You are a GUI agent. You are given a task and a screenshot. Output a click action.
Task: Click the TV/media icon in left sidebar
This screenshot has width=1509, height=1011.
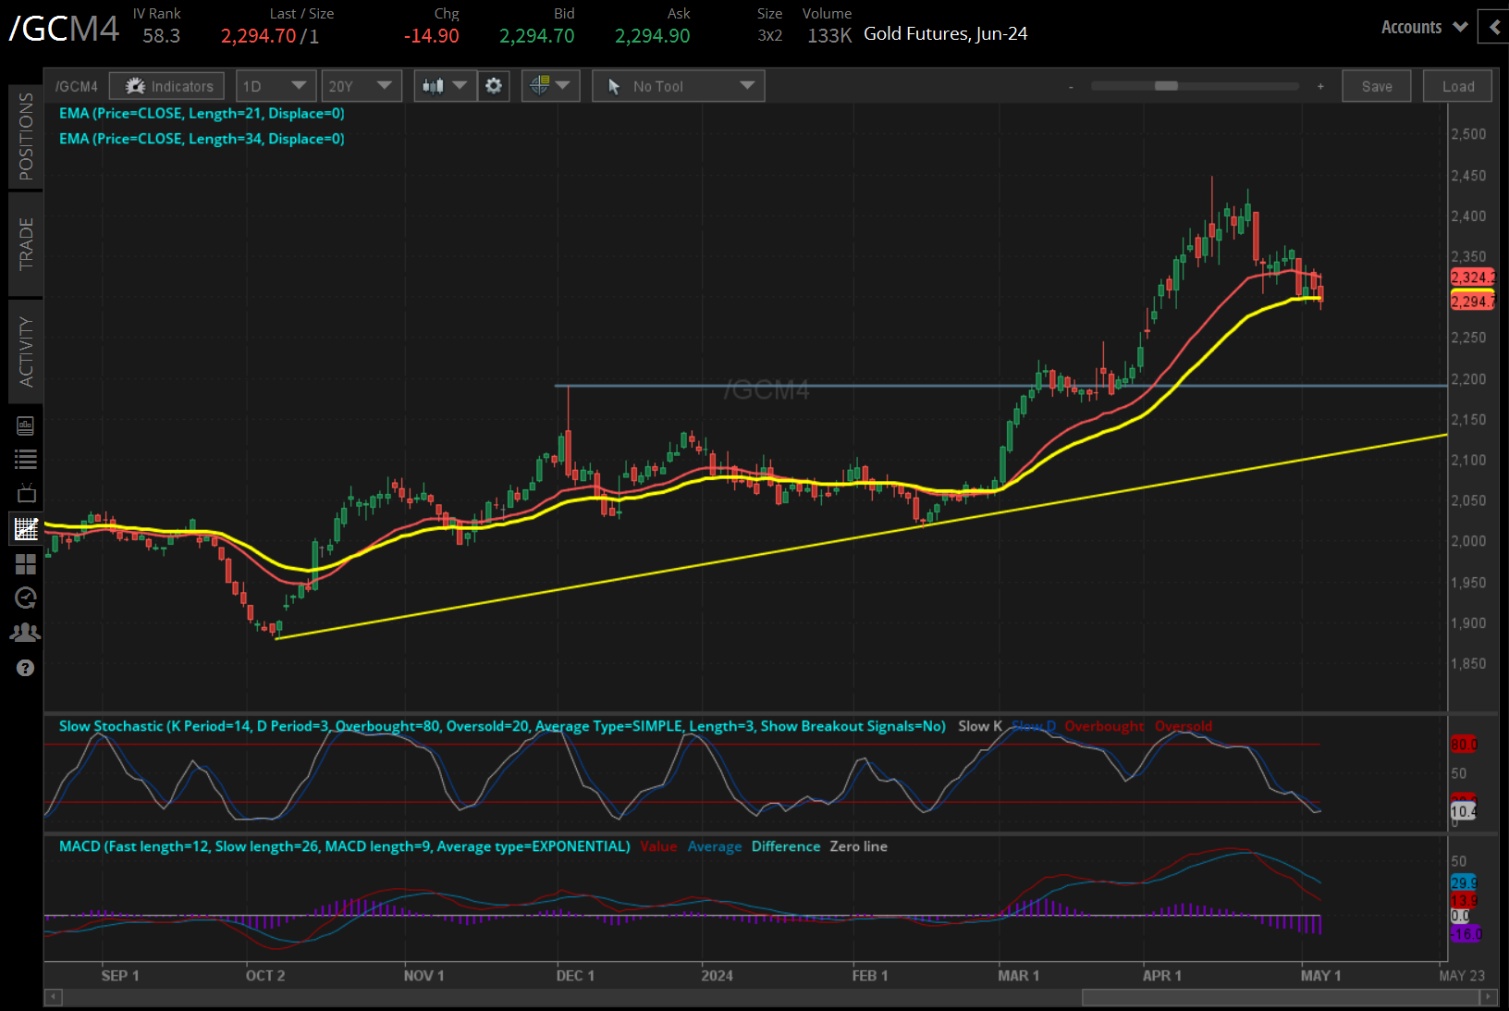(x=25, y=493)
